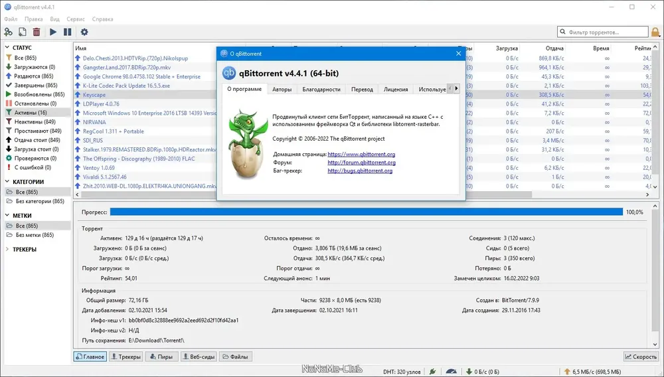Sort by the Имя column header
The height and width of the screenshot is (377, 664).
click(x=80, y=48)
